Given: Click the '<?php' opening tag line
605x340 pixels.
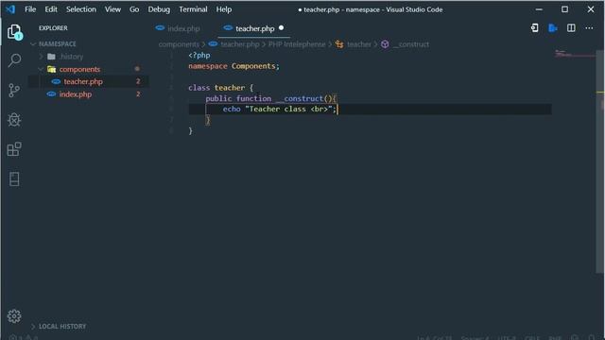Looking at the screenshot, I should click(199, 55).
